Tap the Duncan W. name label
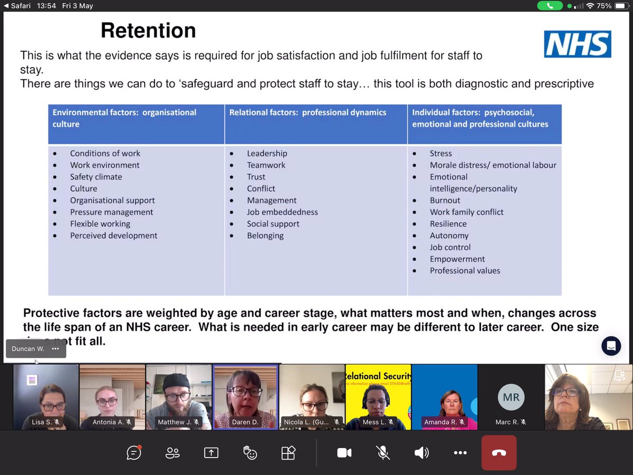 click(x=28, y=349)
